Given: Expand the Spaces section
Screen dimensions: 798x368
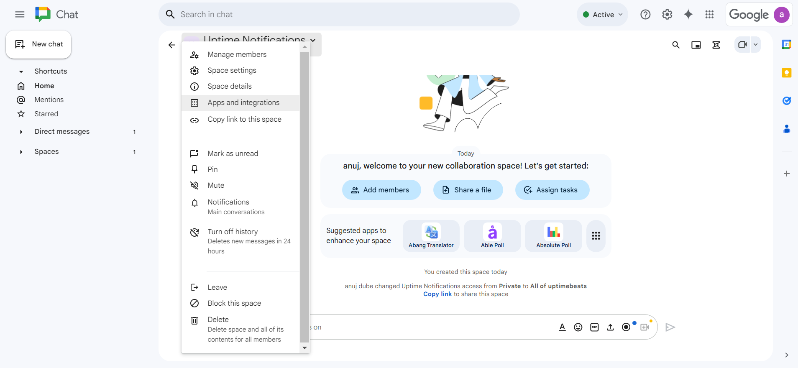Looking at the screenshot, I should pyautogui.click(x=21, y=152).
